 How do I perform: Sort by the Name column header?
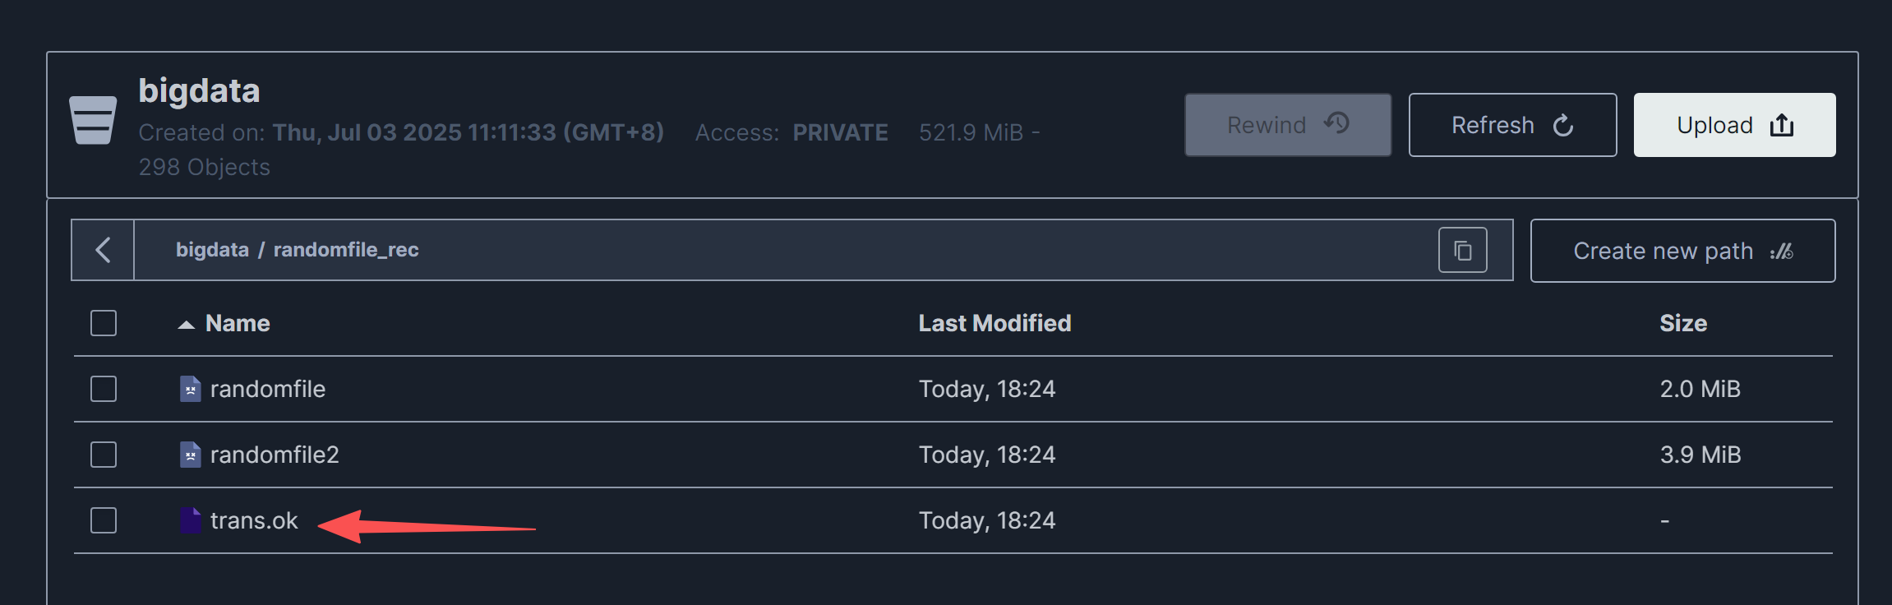click(238, 323)
